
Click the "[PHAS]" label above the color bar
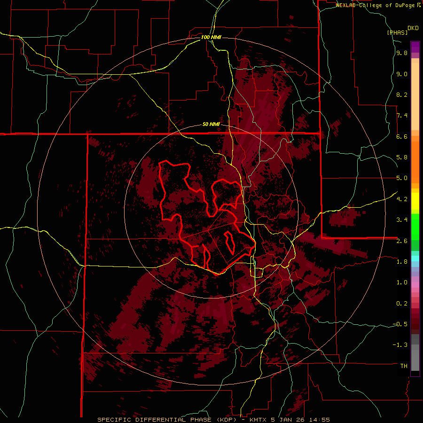397,32
